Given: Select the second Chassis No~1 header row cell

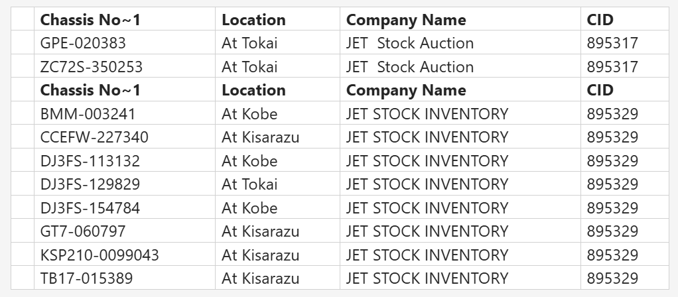Looking at the screenshot, I should tap(125, 90).
